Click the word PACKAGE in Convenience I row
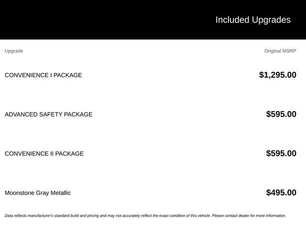 [x=68, y=75]
